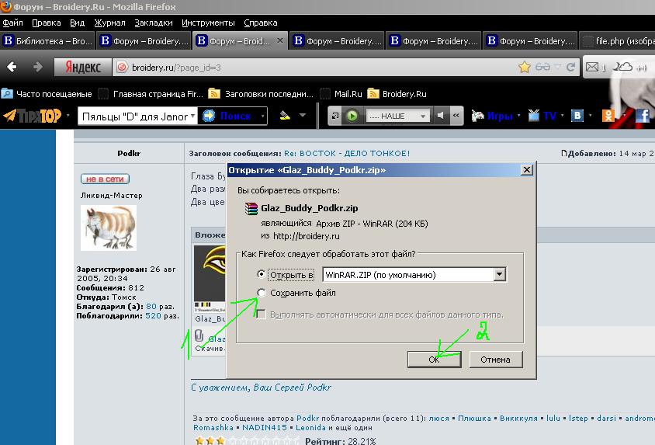Click Отмена to cancel the download dialog

coord(495,360)
